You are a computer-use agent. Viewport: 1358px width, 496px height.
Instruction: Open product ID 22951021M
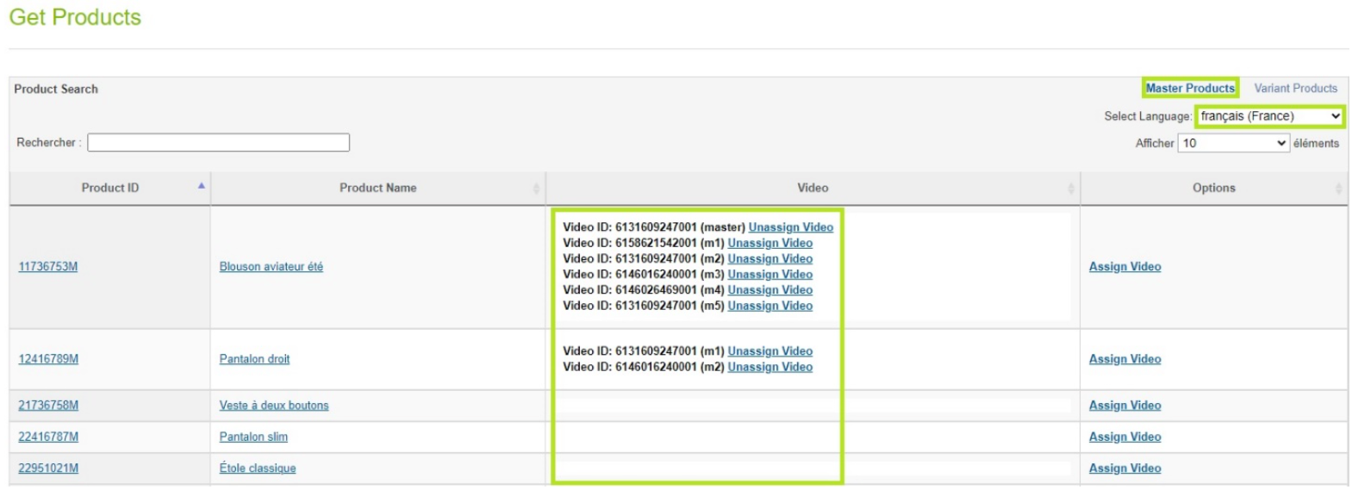tap(48, 468)
